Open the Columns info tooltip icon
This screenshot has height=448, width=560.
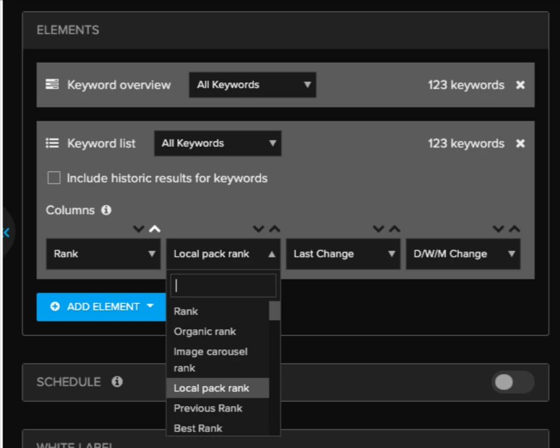pyautogui.click(x=105, y=210)
